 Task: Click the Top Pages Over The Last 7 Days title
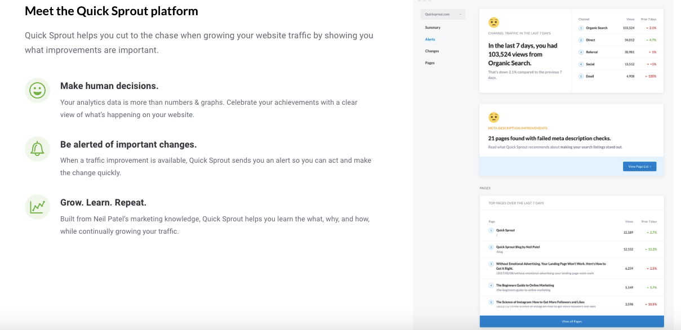coord(516,203)
